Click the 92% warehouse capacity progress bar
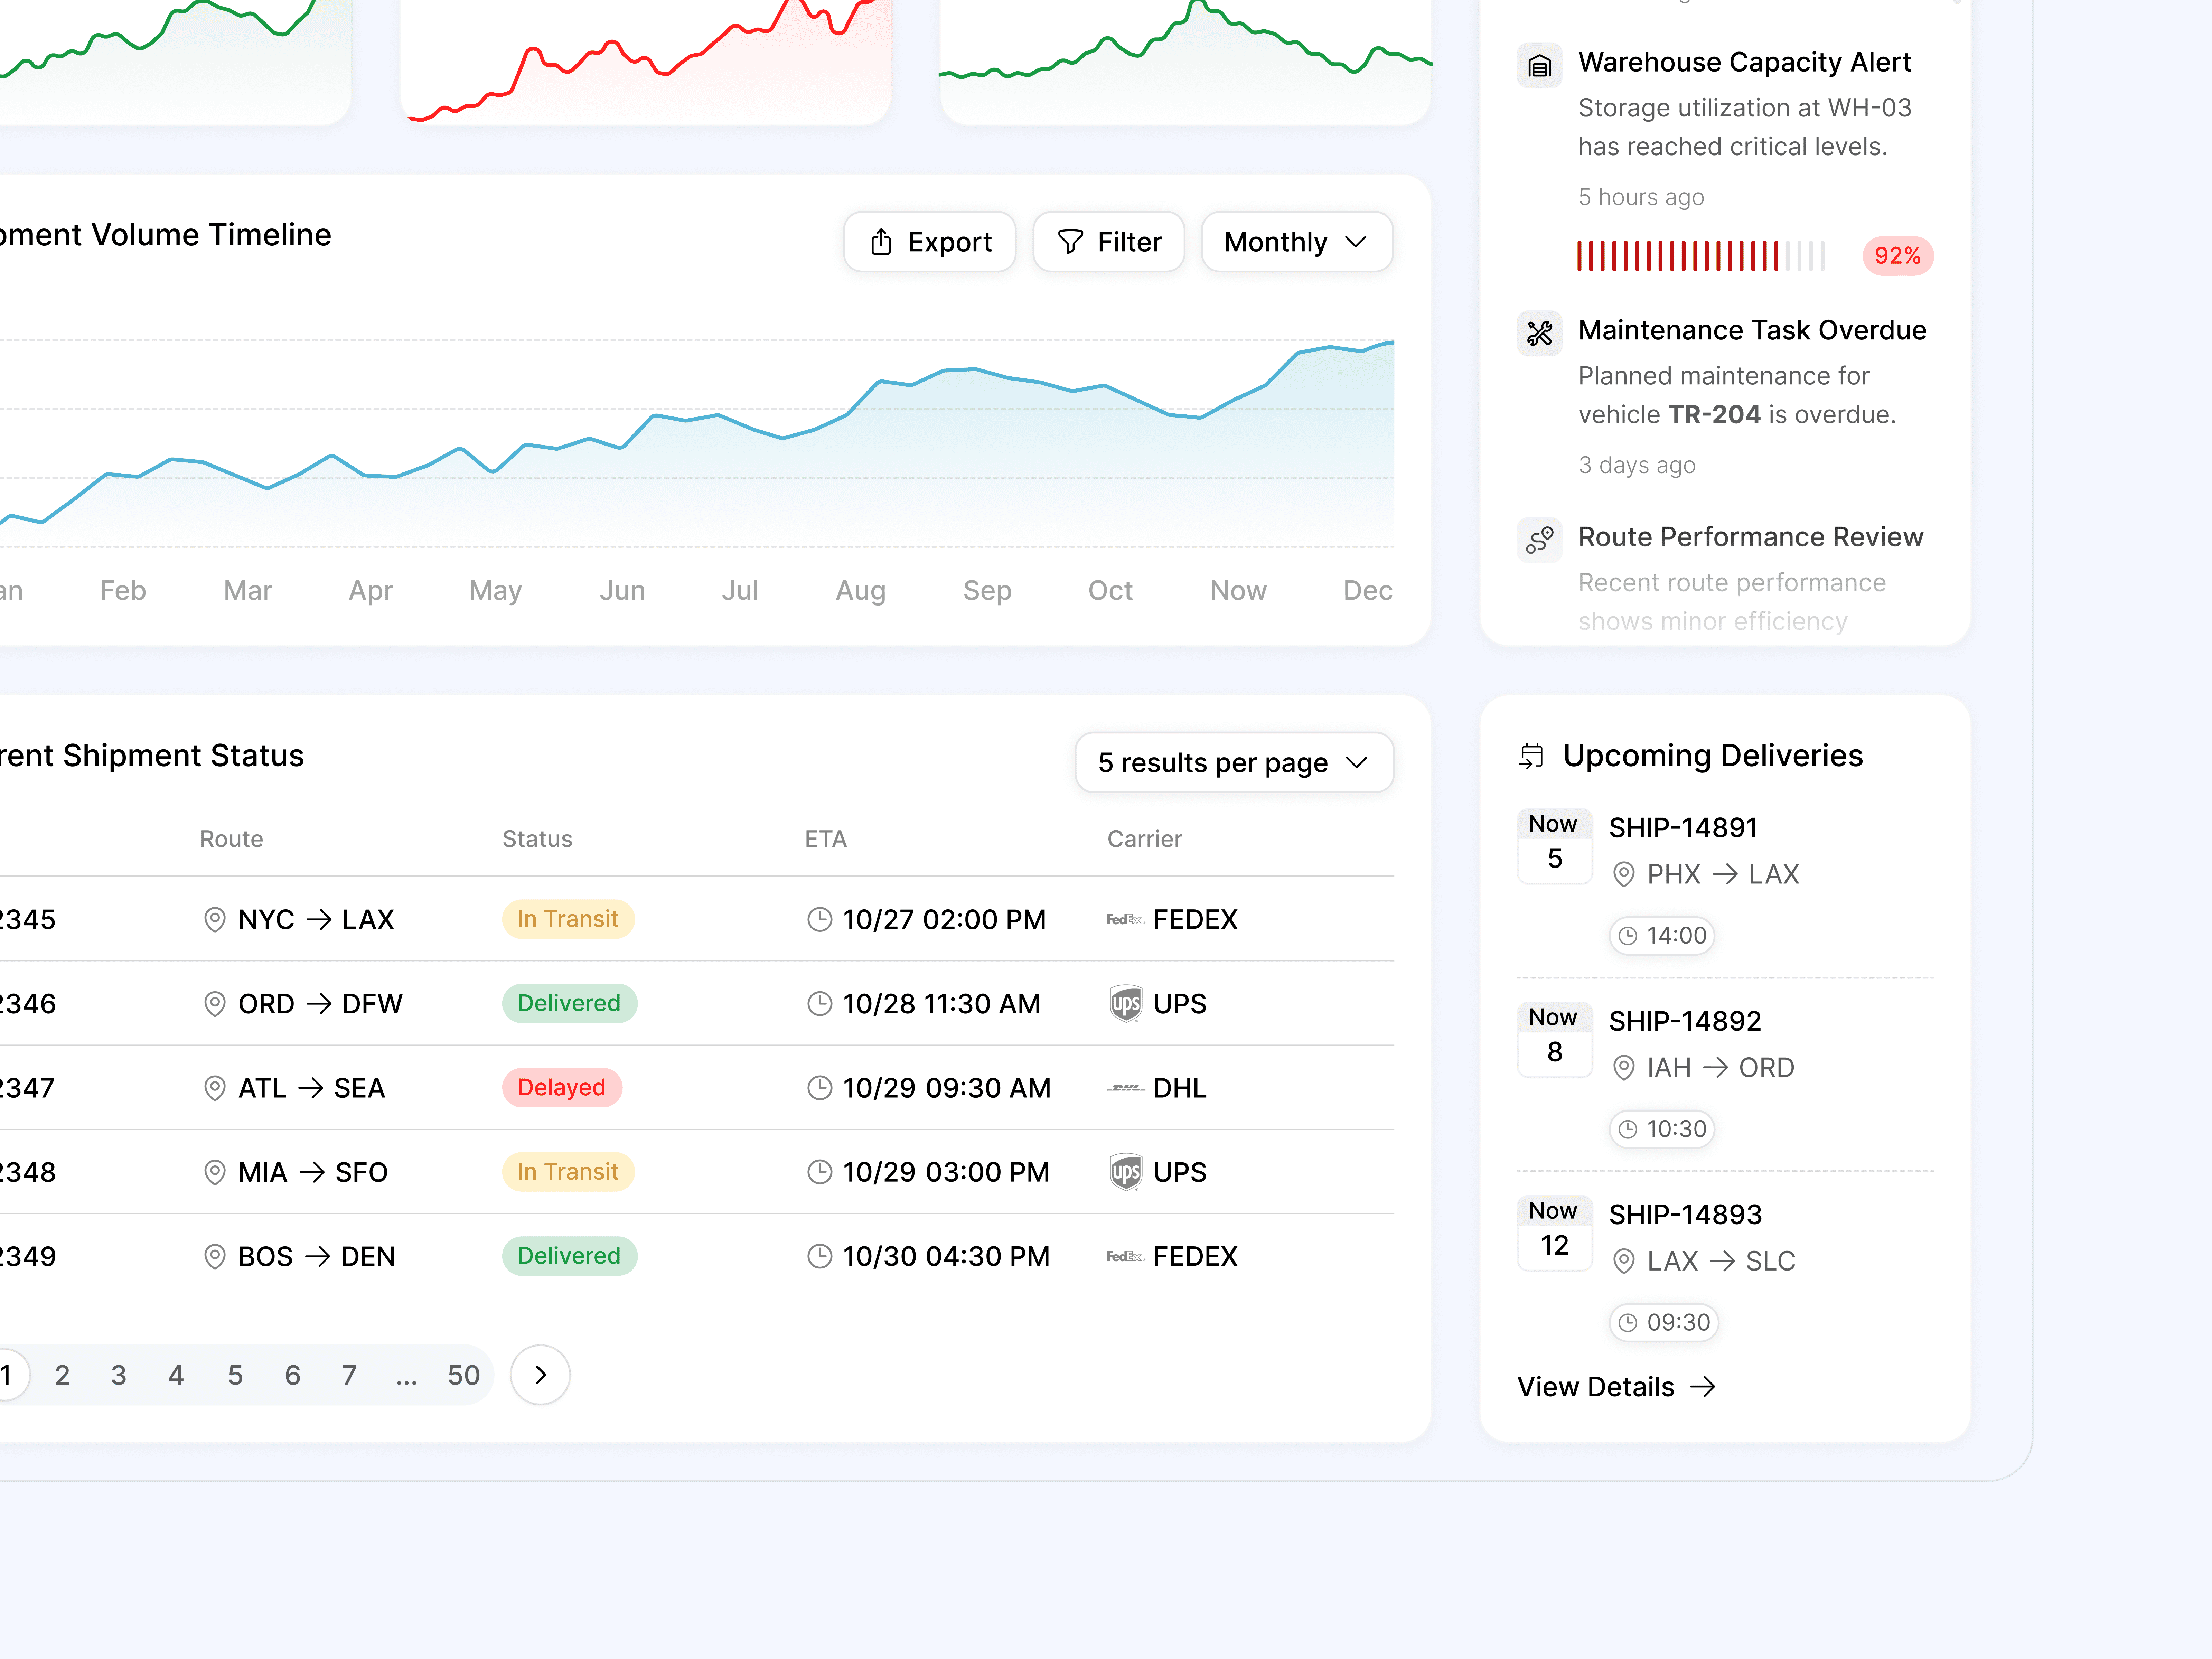Viewport: 2212px width, 1659px height. tap(1700, 256)
